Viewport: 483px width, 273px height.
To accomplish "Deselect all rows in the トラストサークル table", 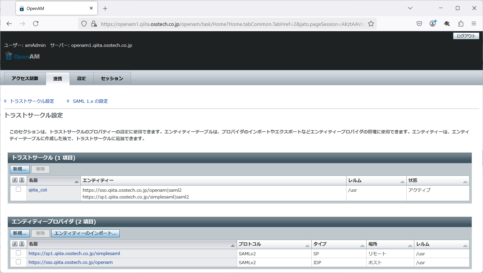I will 22,180.
